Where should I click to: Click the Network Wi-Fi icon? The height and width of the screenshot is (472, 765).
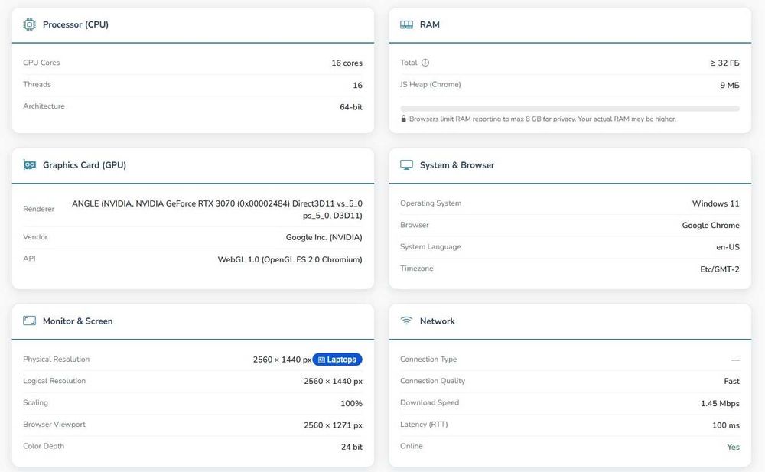(406, 321)
